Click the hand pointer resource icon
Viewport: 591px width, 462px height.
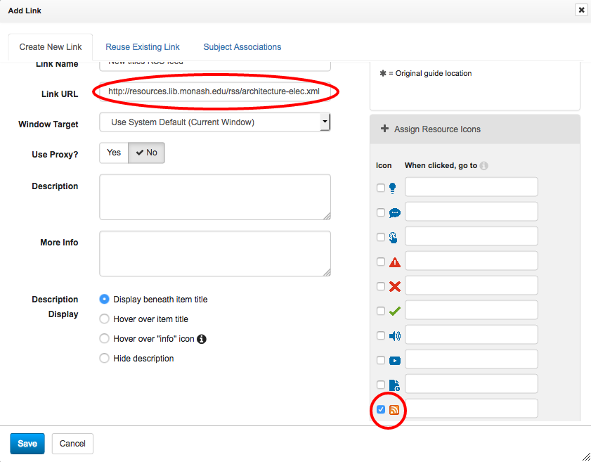[393, 237]
